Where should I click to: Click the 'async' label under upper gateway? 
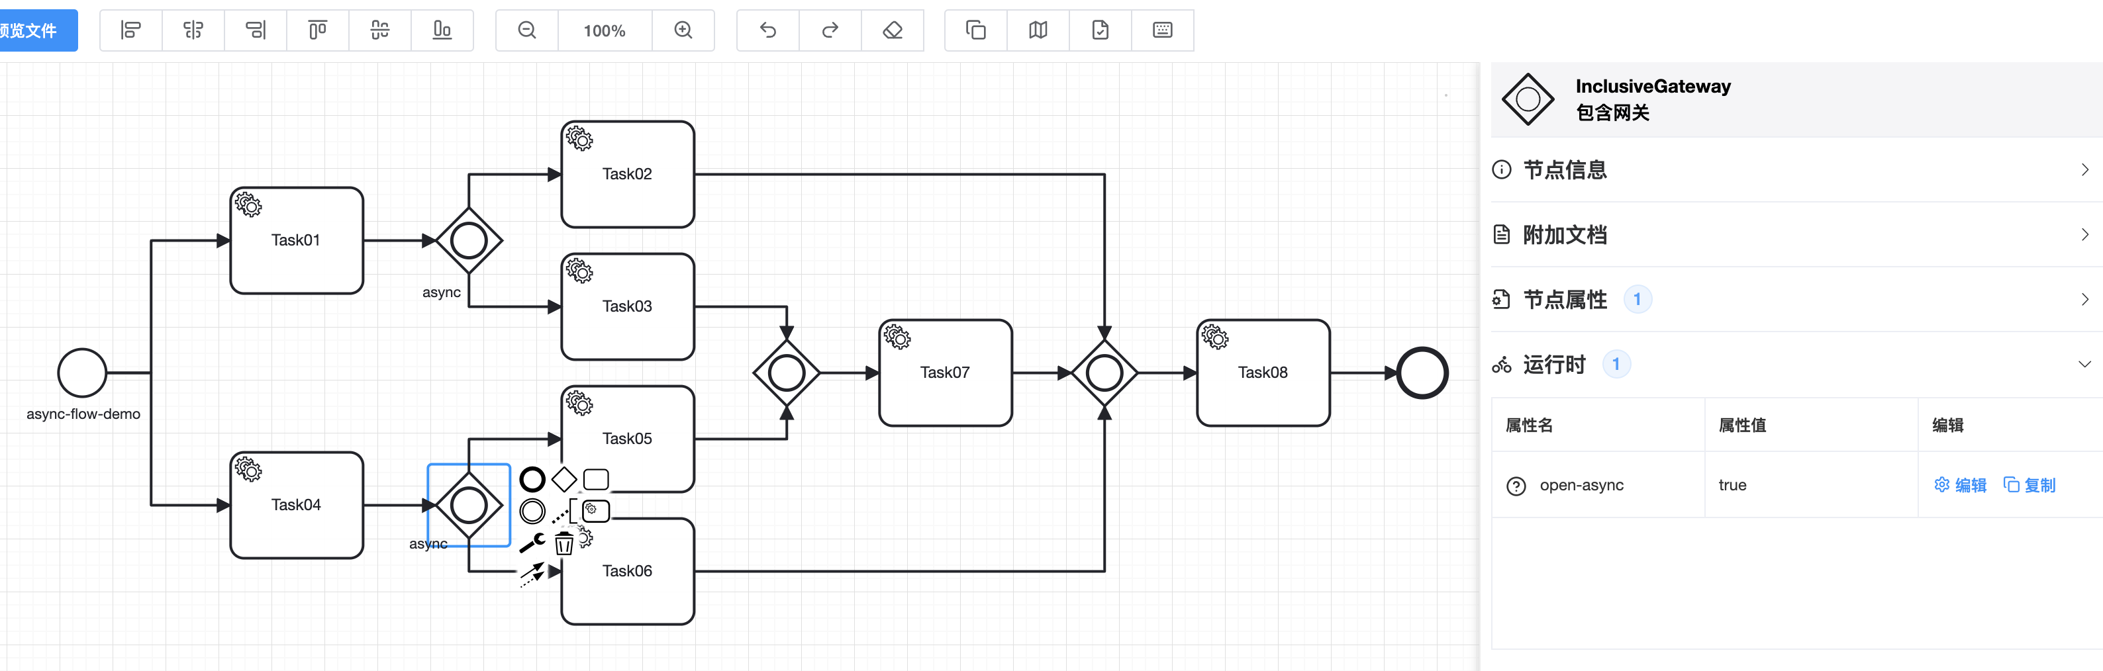click(x=442, y=292)
